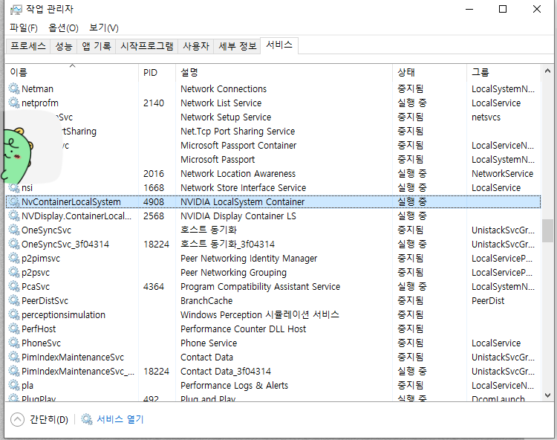Select the OneSyncSvc_3f04314 service name
Screen dimensions: 557x440
(65, 245)
